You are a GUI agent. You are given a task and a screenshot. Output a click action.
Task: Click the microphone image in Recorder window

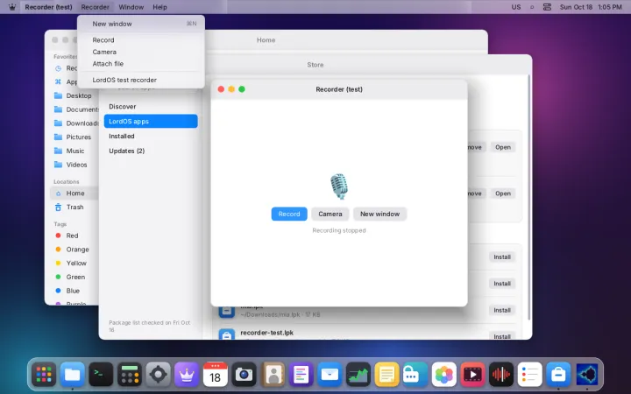[x=339, y=186]
